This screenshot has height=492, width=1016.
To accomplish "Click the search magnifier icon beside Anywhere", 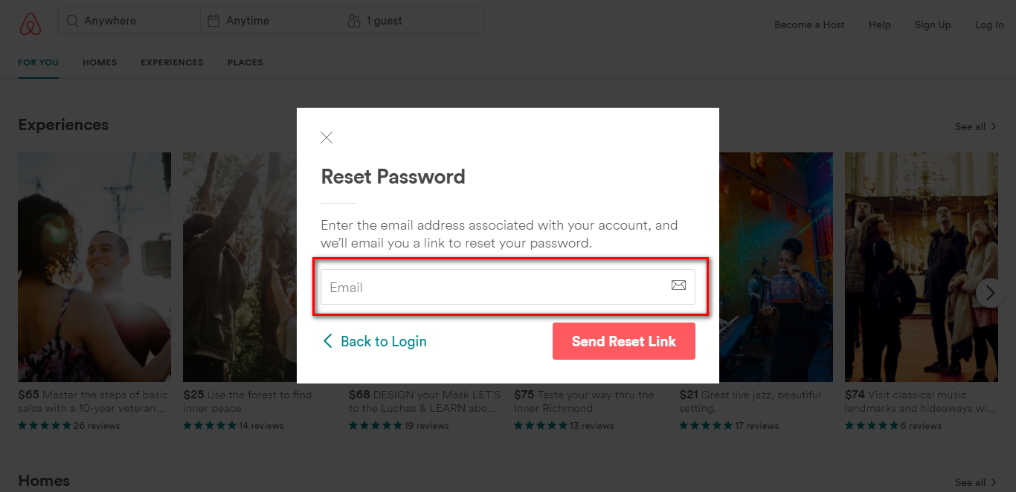I will [x=72, y=21].
